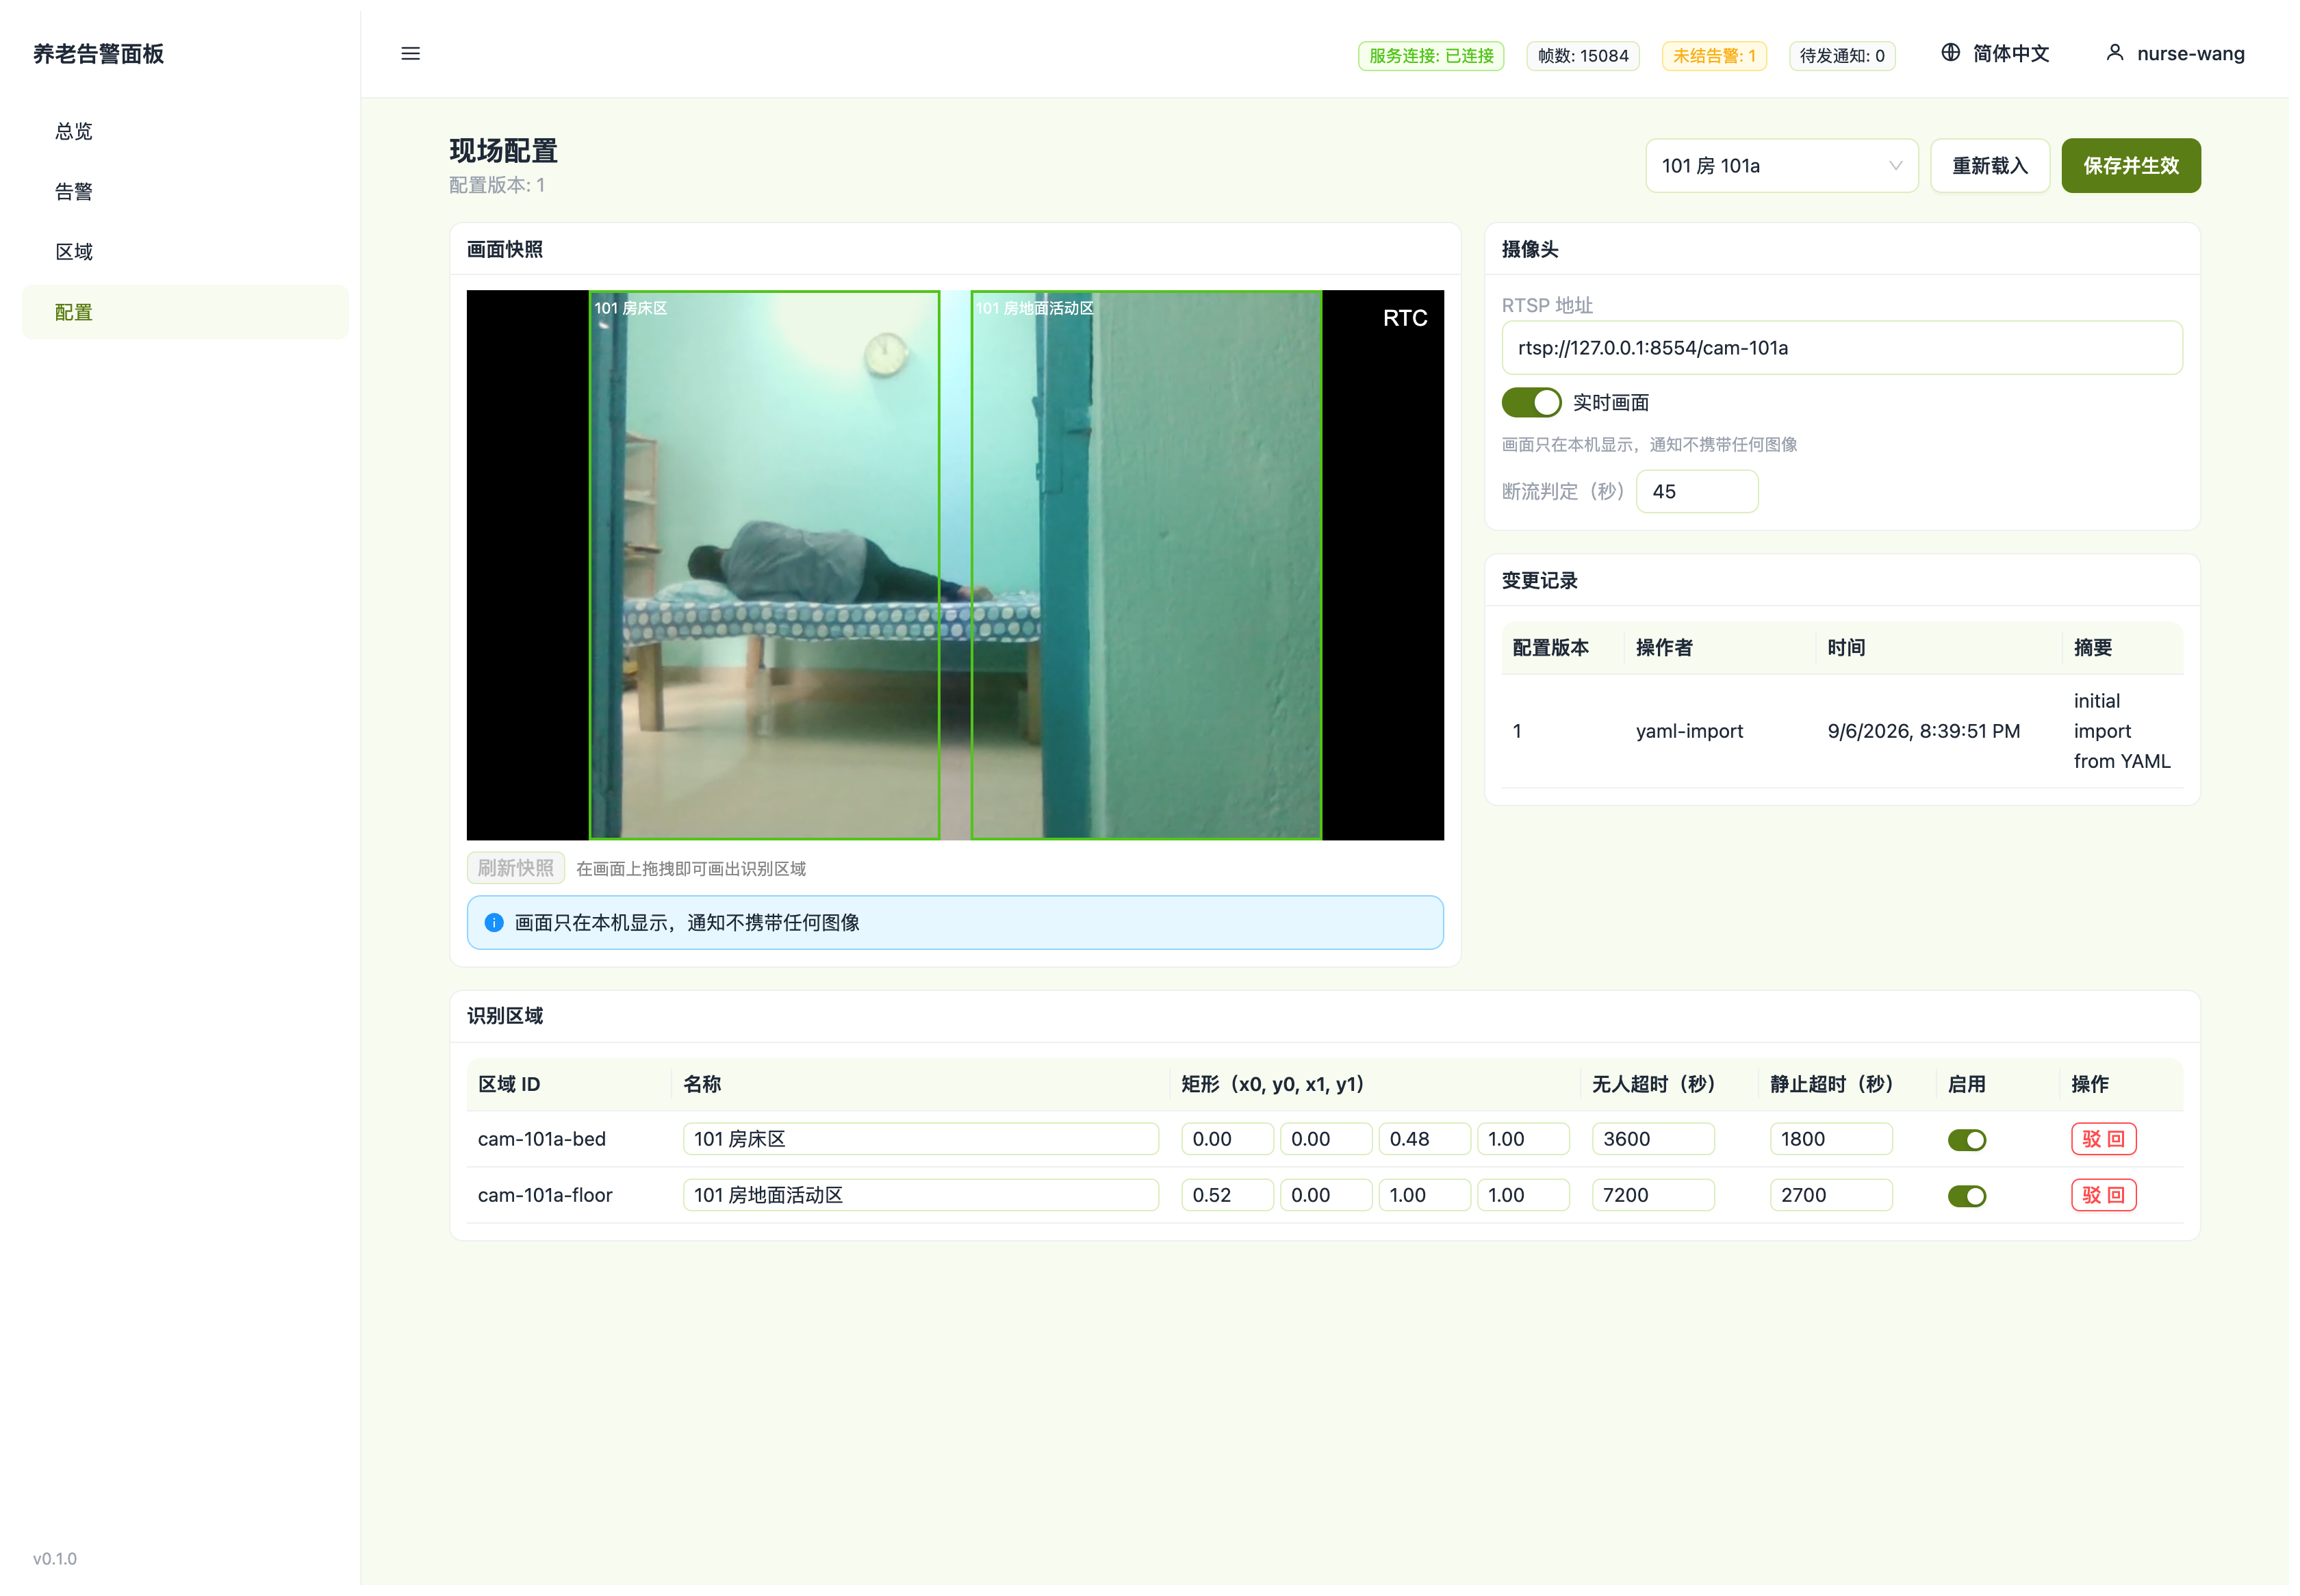Edit the 101 房地面活动区 name field
This screenshot has height=1596, width=2300.
[x=921, y=1195]
